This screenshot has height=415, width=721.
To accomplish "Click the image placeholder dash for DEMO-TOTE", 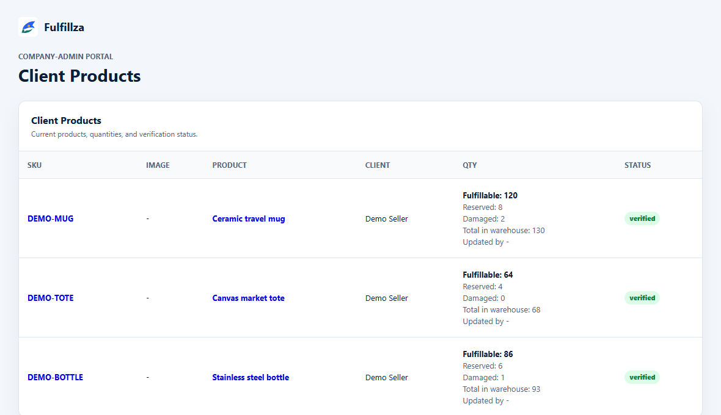I will [148, 298].
